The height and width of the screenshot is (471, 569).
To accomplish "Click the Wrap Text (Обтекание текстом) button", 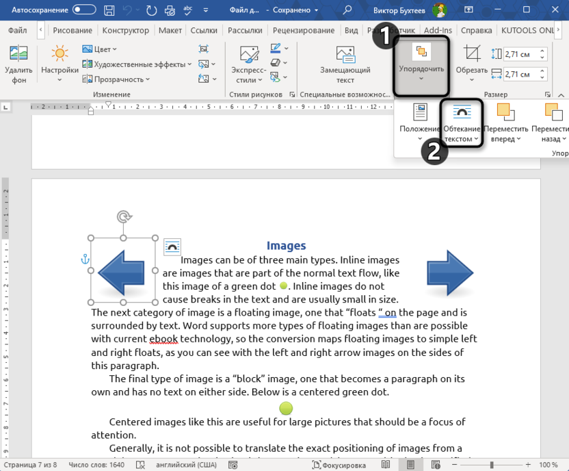I will point(462,123).
